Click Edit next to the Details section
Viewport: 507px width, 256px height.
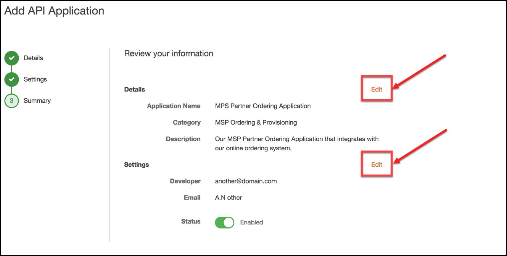[x=376, y=89]
